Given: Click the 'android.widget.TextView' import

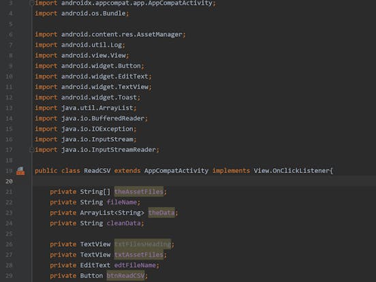Looking at the screenshot, I should click(x=105, y=87).
